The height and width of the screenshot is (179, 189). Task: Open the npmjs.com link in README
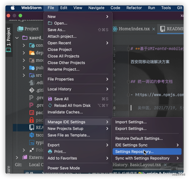click(159, 95)
